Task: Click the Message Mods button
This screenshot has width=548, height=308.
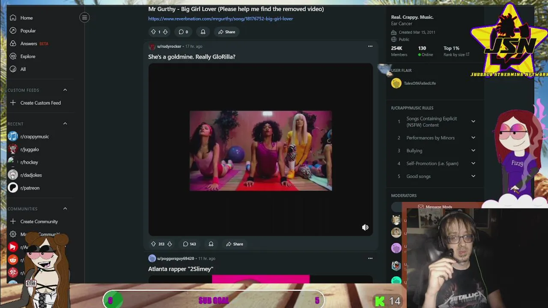Action: (x=435, y=207)
